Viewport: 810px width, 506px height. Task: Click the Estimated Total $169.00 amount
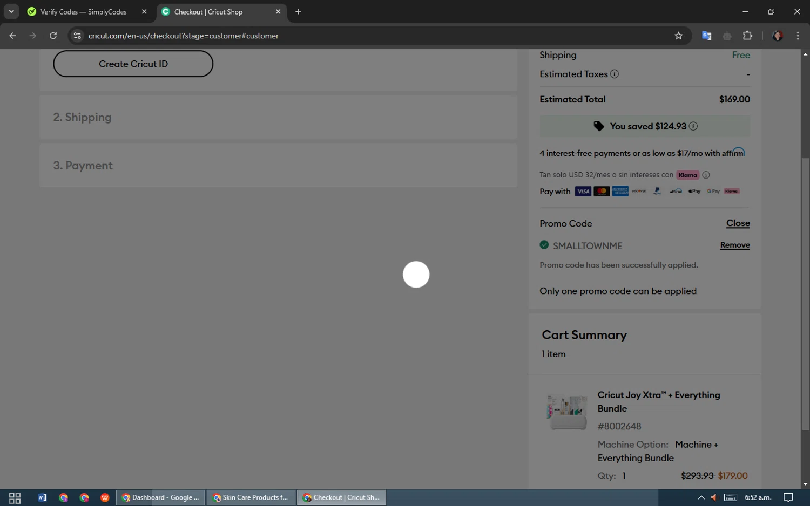734,99
